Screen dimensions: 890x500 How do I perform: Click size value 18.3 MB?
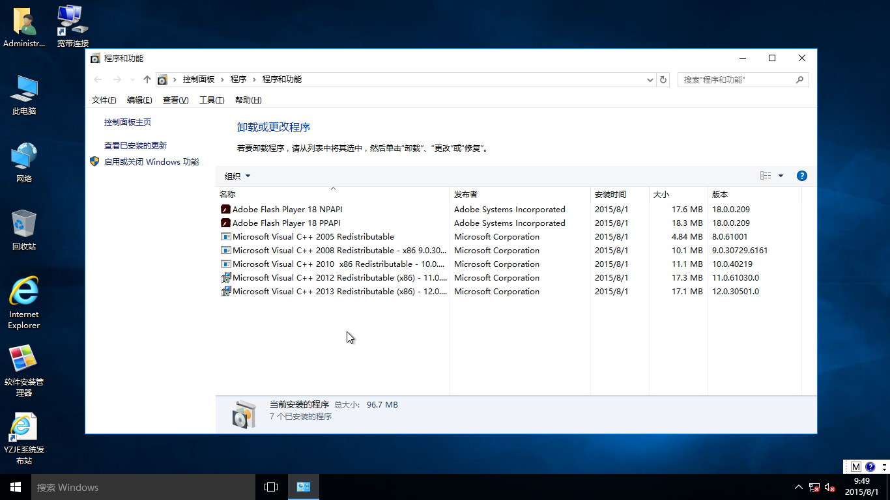[687, 223]
